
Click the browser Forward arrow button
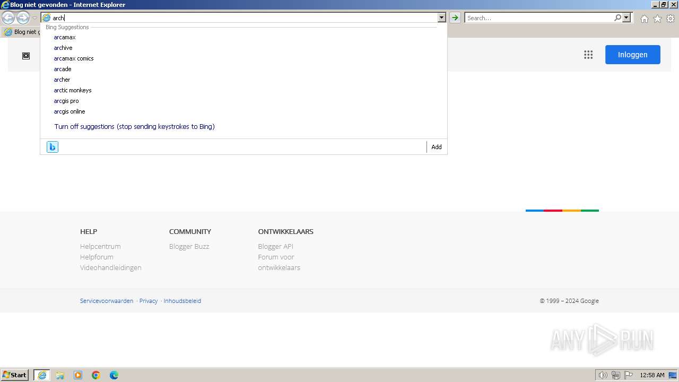23,18
